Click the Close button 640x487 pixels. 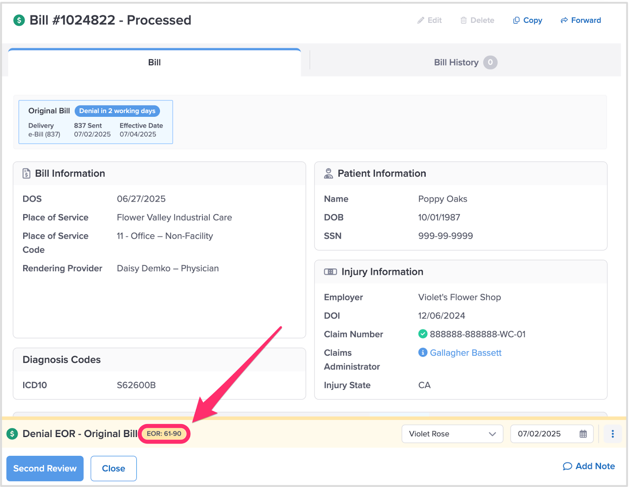click(x=114, y=468)
